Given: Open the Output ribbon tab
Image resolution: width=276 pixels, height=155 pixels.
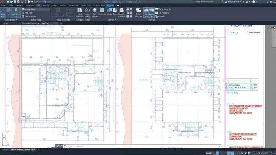Looking at the screenshot, I should tap(55, 6).
